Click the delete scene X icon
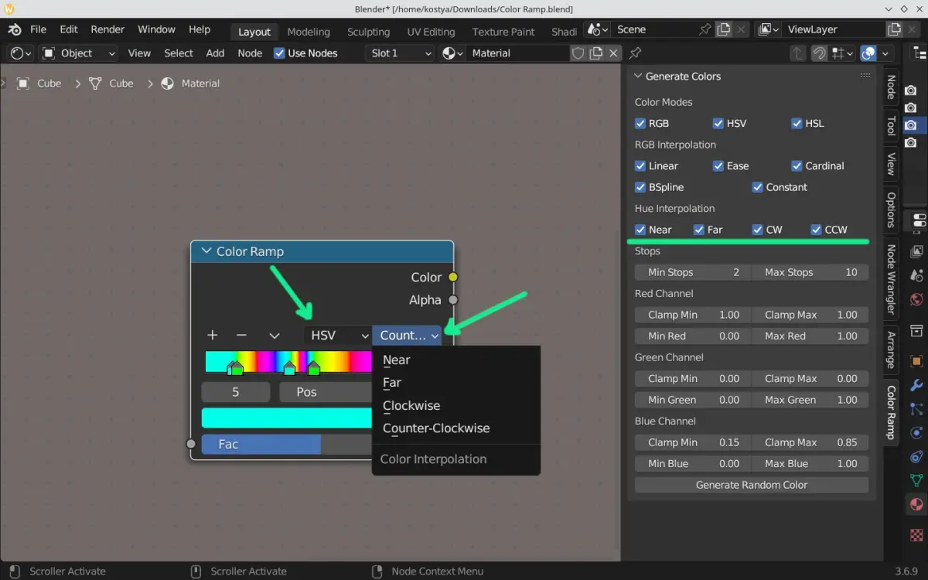This screenshot has width=928, height=580. click(741, 29)
